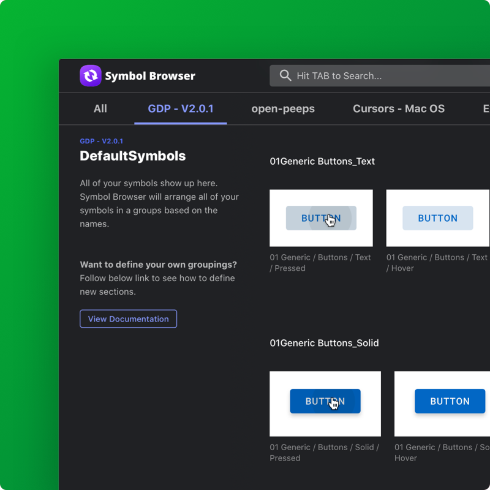Select the Cursors - Mac OS tab
This screenshot has height=490, width=490.
pyautogui.click(x=399, y=108)
